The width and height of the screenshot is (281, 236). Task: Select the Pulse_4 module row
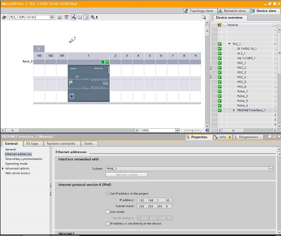point(242,106)
